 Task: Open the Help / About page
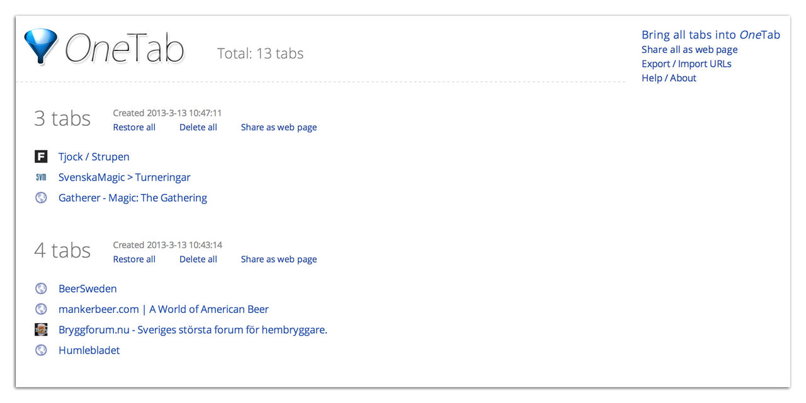point(669,77)
